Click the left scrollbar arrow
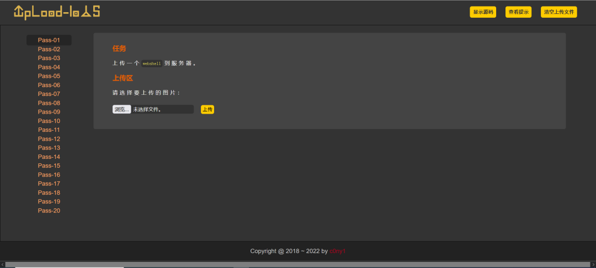Image resolution: width=596 pixels, height=268 pixels. tap(2, 265)
